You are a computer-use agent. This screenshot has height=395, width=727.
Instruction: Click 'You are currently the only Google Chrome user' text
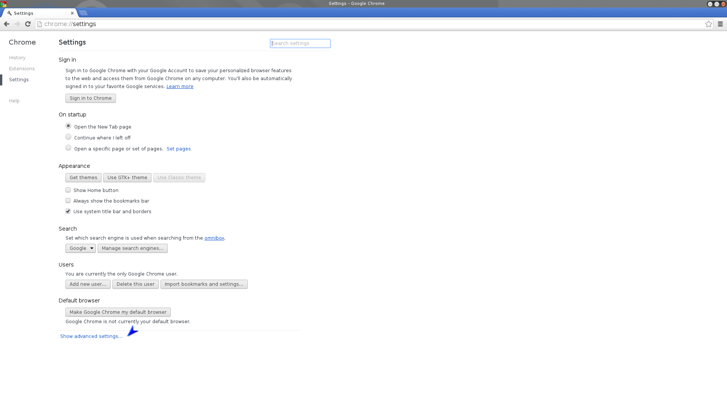[x=122, y=274]
